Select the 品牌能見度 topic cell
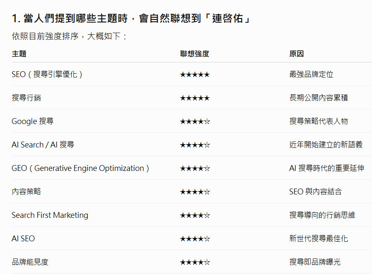The width and height of the screenshot is (372, 274). coord(30,262)
